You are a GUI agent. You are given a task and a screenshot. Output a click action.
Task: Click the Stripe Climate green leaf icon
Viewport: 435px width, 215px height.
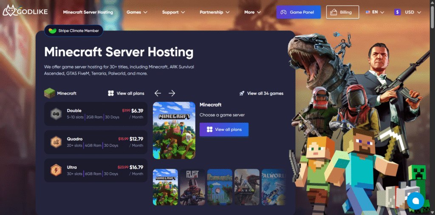(52, 31)
